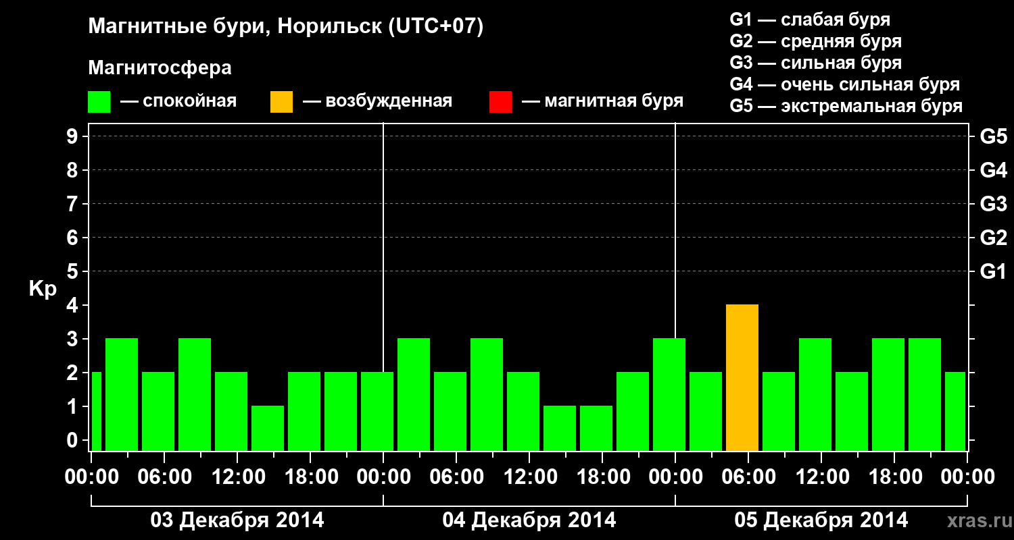Click the right-axis 'G5' tick label
This screenshot has height=540, width=1014.
click(994, 136)
